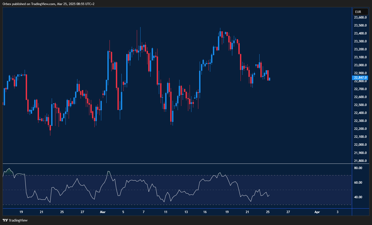372x225 pixels.
Task: Select the 21,800.0 value on the price scale
Action: click(x=360, y=160)
